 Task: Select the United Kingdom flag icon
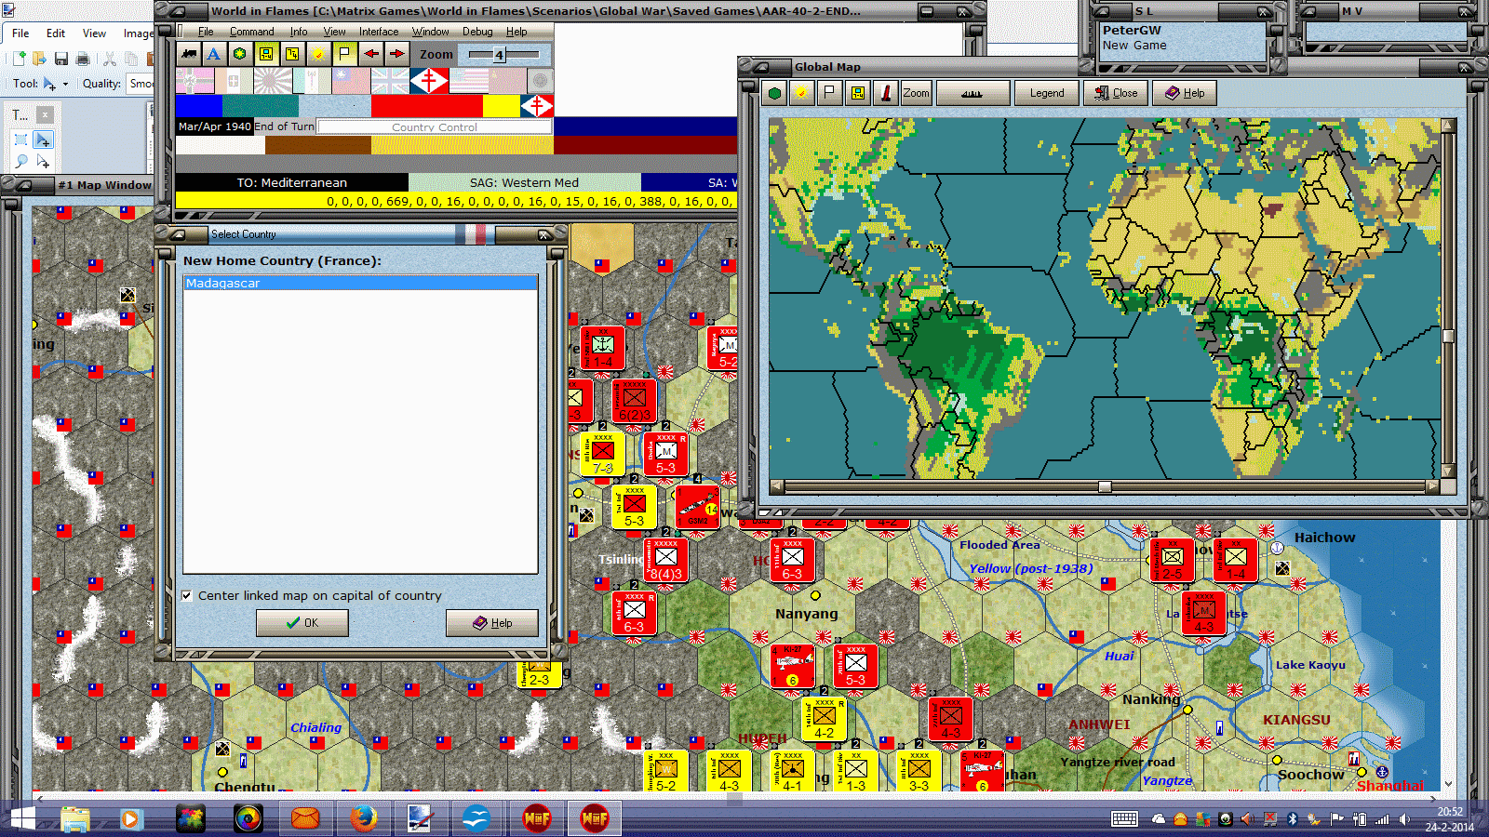click(390, 81)
